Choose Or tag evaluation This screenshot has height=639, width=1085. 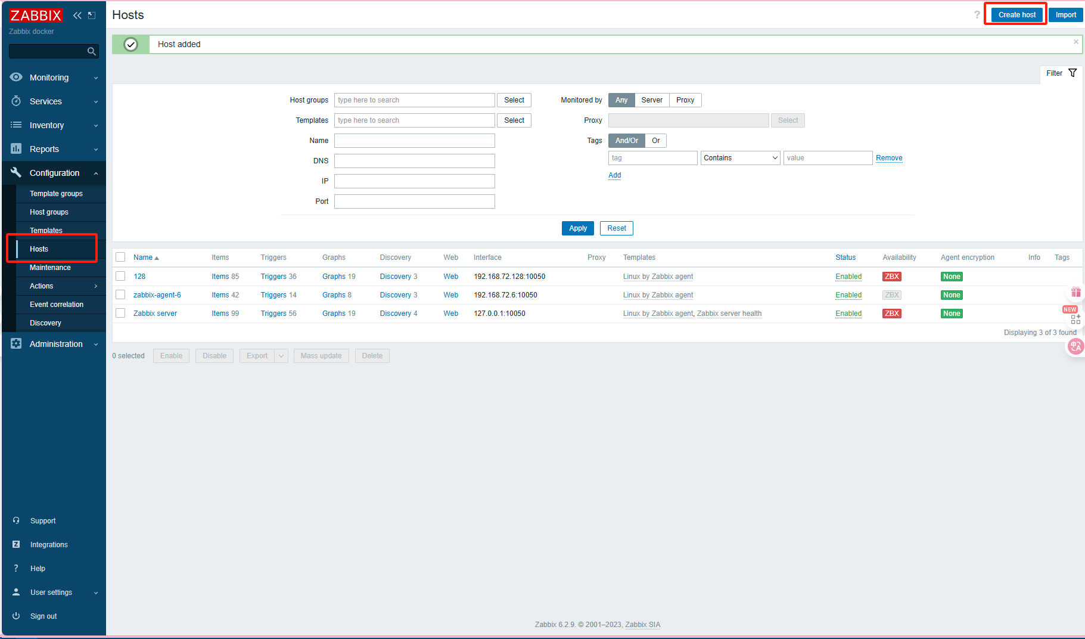(x=656, y=141)
